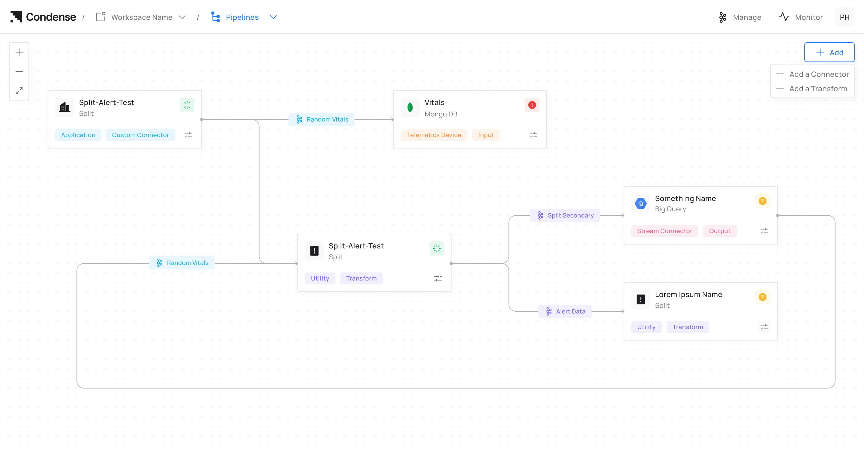
Task: Open settings sliders on Vitals card
Action: pos(533,135)
